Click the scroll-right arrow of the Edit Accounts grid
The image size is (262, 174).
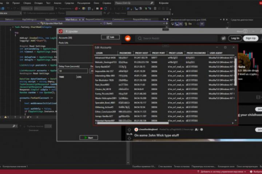(233, 123)
